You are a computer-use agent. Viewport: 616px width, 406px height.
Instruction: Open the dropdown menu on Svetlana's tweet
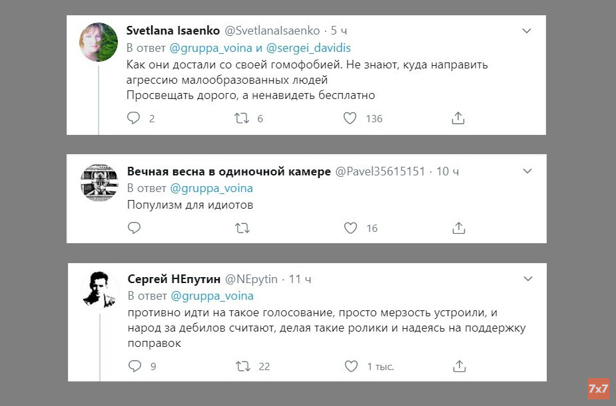(x=527, y=31)
